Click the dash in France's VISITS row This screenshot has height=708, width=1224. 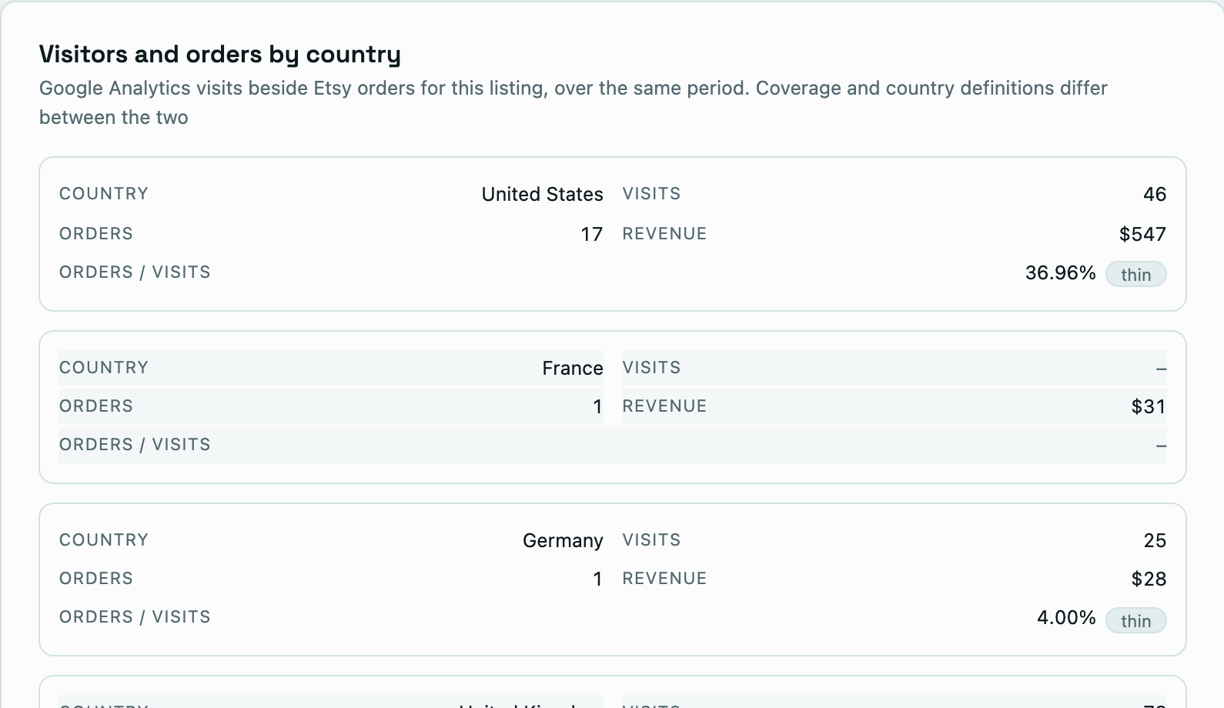point(1161,369)
